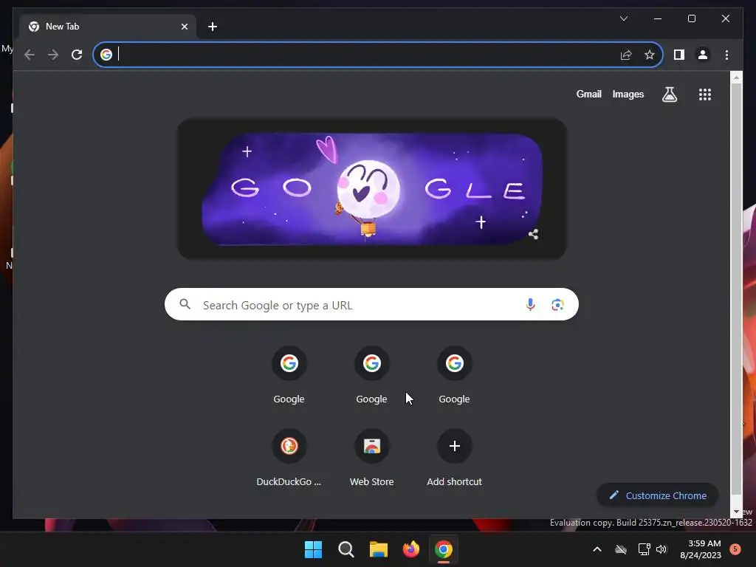Launch Firefox from taskbar
This screenshot has width=756, height=567.
coord(410,549)
